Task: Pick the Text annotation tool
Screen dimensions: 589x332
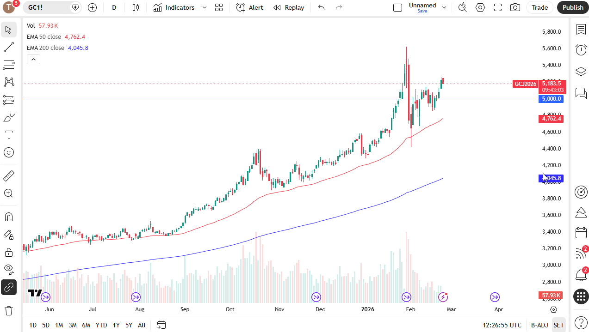Action: point(8,135)
